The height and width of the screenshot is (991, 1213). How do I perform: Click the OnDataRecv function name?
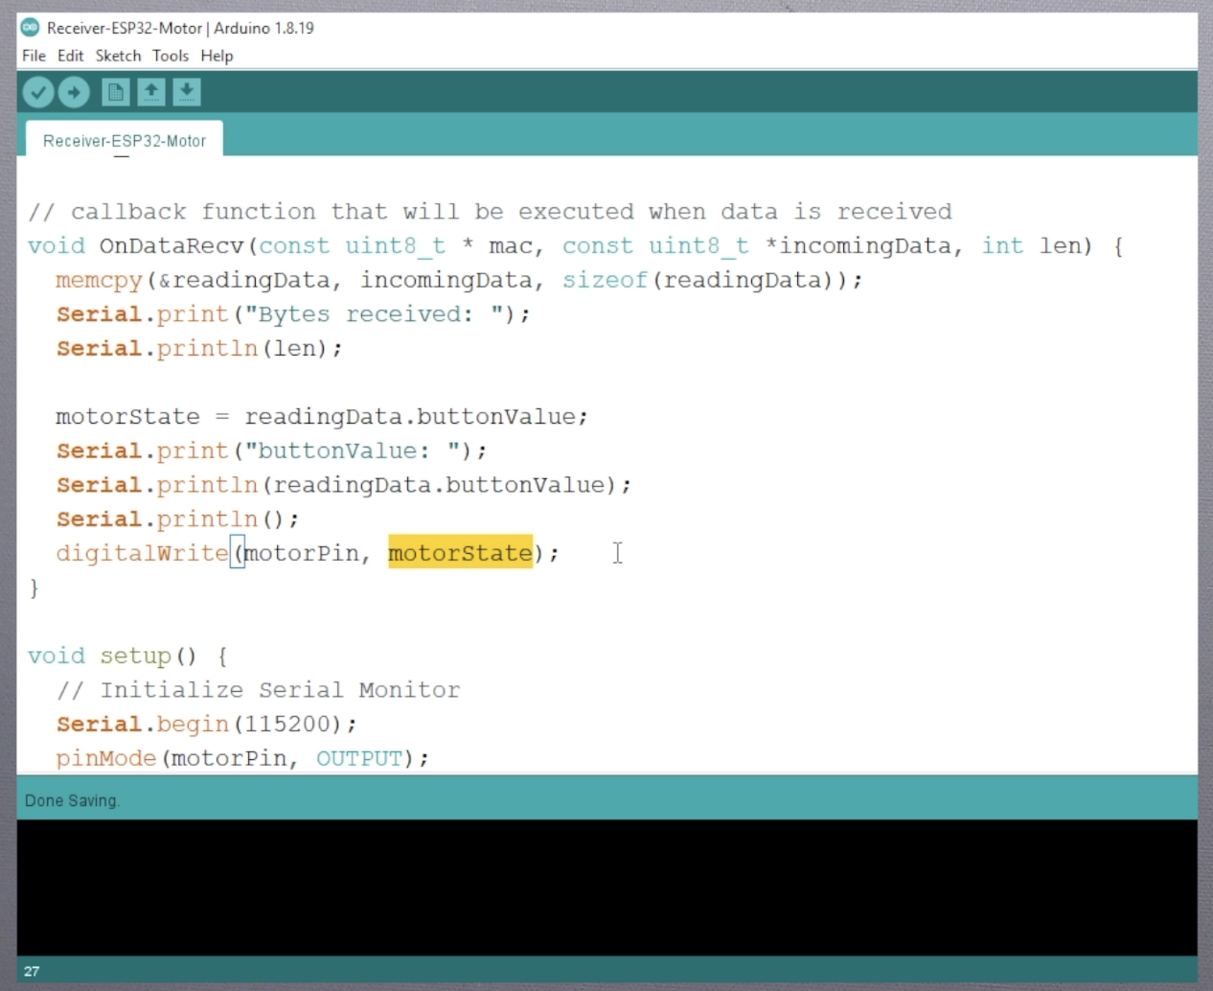(x=172, y=245)
